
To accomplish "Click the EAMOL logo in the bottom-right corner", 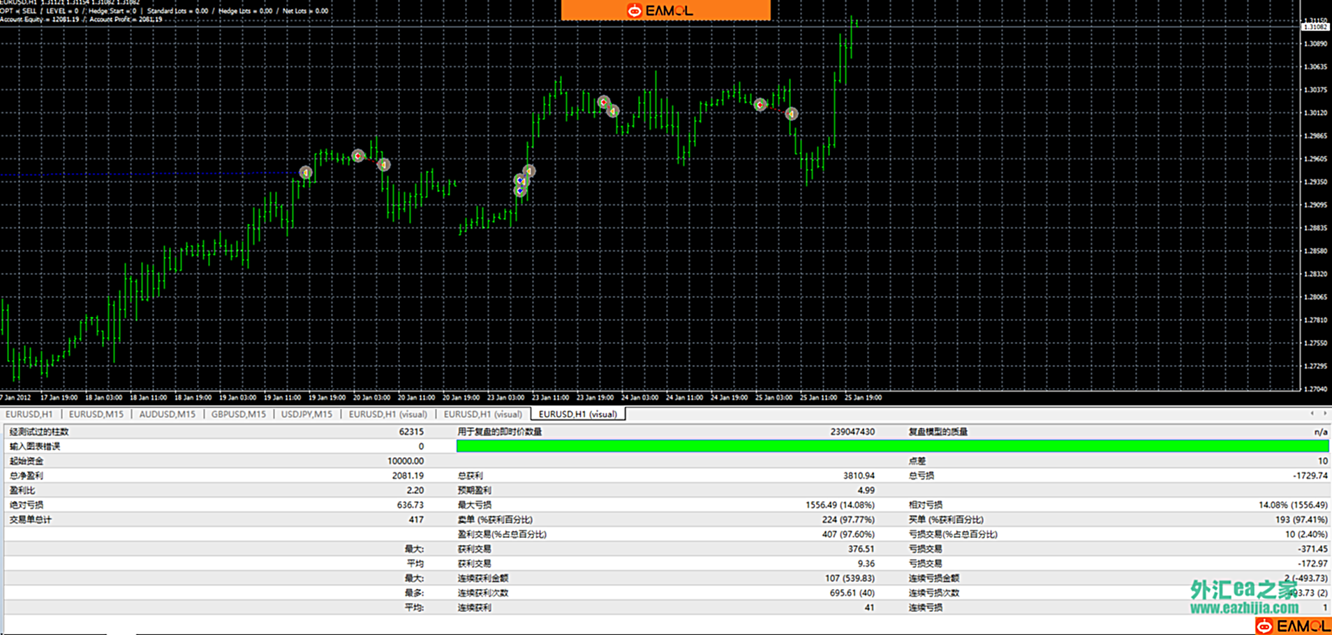I will (1292, 626).
